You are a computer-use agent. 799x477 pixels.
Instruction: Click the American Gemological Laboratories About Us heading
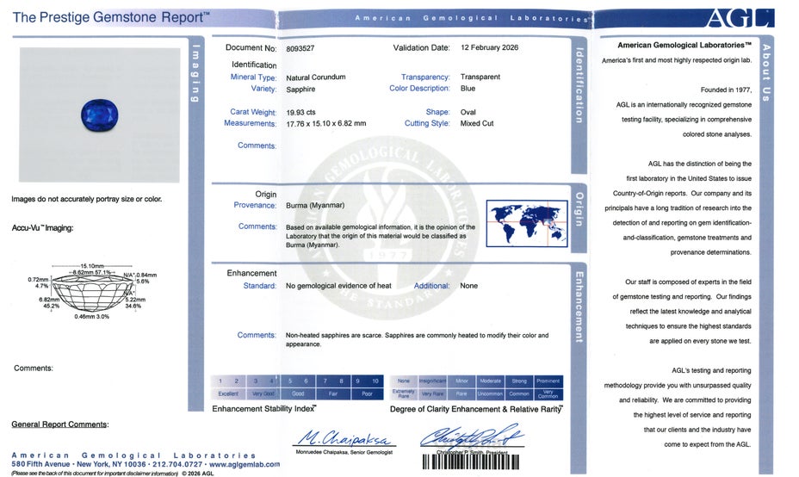tap(684, 45)
